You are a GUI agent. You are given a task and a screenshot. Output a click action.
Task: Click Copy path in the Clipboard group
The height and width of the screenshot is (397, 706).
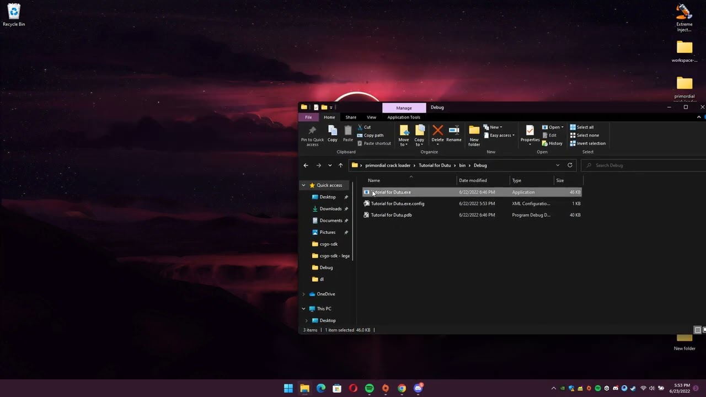[370, 135]
